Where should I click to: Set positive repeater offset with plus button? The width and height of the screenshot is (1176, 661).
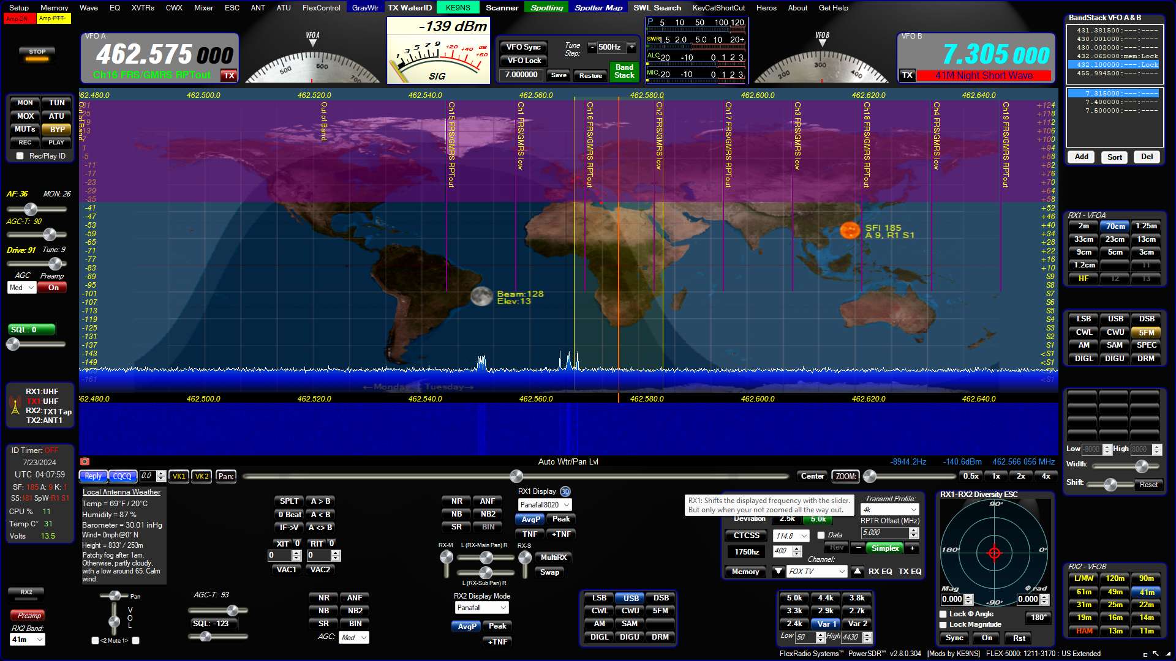[913, 548]
